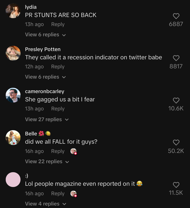The height and width of the screenshot is (208, 190).
Task: View cameronbcarley's profile photo
Action: pyautogui.click(x=13, y=95)
